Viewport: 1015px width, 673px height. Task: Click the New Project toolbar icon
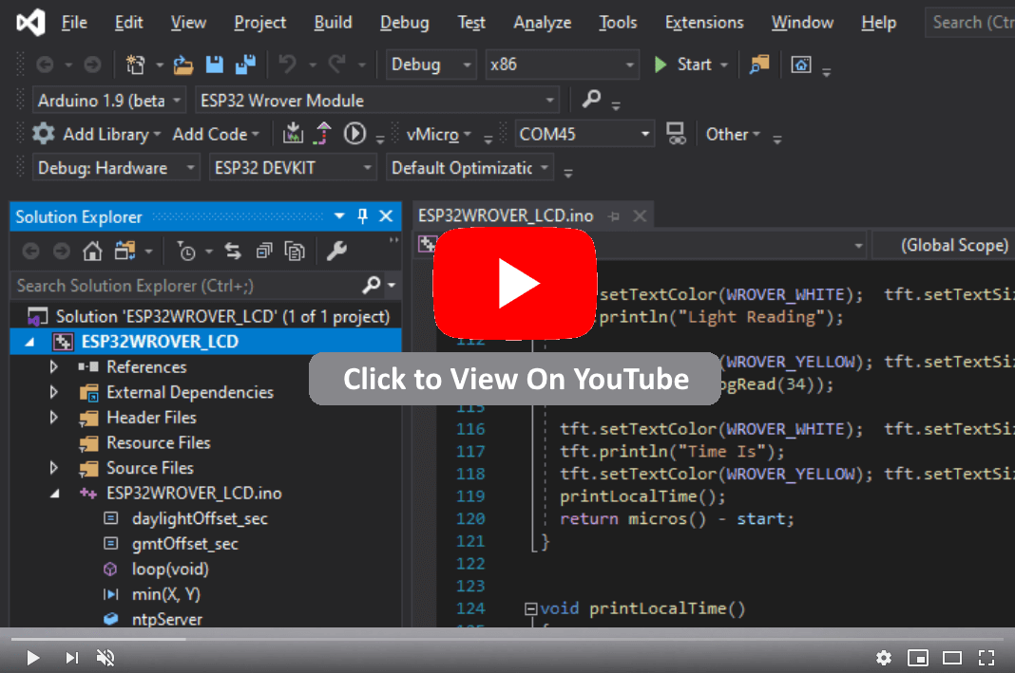[135, 65]
